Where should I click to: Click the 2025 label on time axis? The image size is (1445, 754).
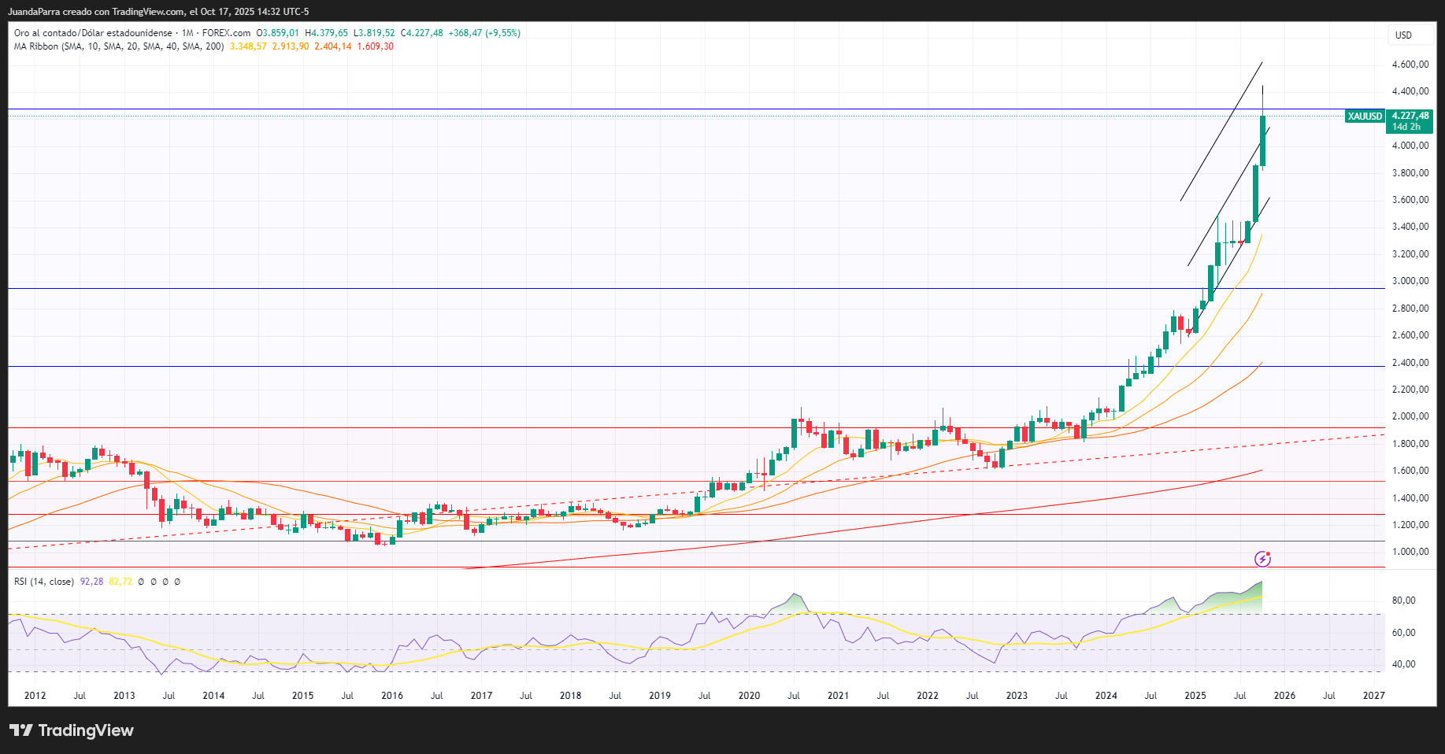tap(1195, 696)
